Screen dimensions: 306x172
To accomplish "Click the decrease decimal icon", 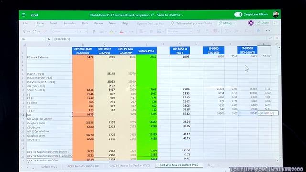I will pos(207,31).
